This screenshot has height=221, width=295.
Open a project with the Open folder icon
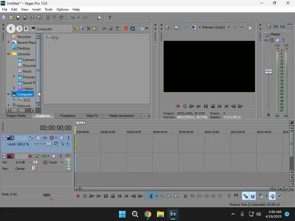[11, 18]
